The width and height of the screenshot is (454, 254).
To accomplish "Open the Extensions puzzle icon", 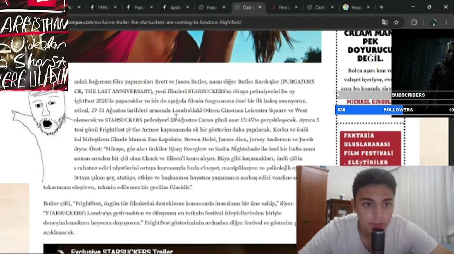I will (x=414, y=22).
